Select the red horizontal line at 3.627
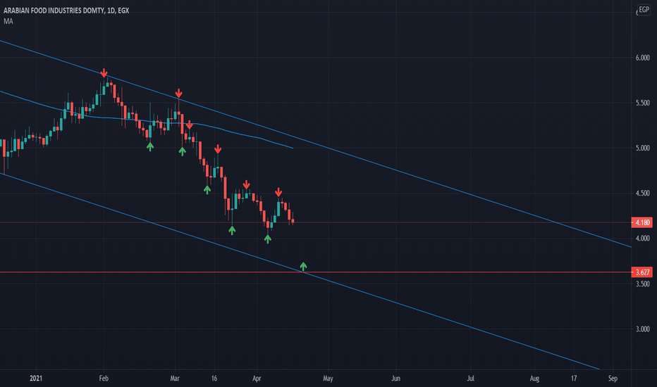Image resolution: width=657 pixels, height=387 pixels. pyautogui.click(x=316, y=272)
